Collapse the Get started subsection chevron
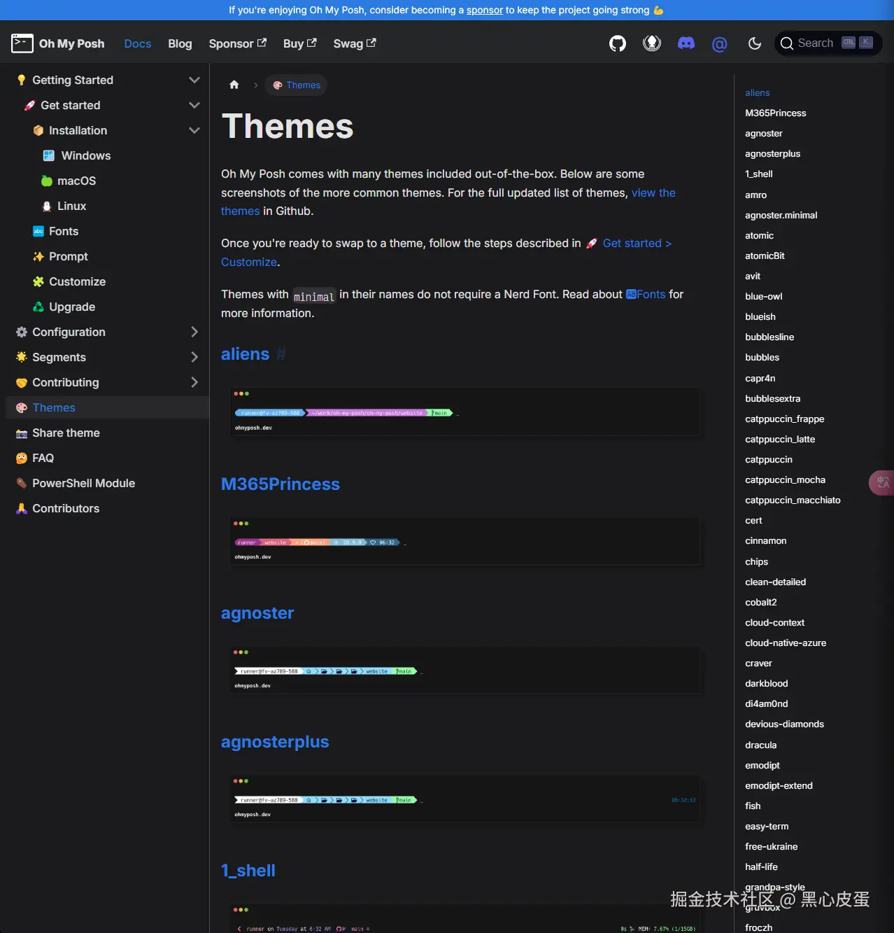This screenshot has width=894, height=933. tap(194, 105)
